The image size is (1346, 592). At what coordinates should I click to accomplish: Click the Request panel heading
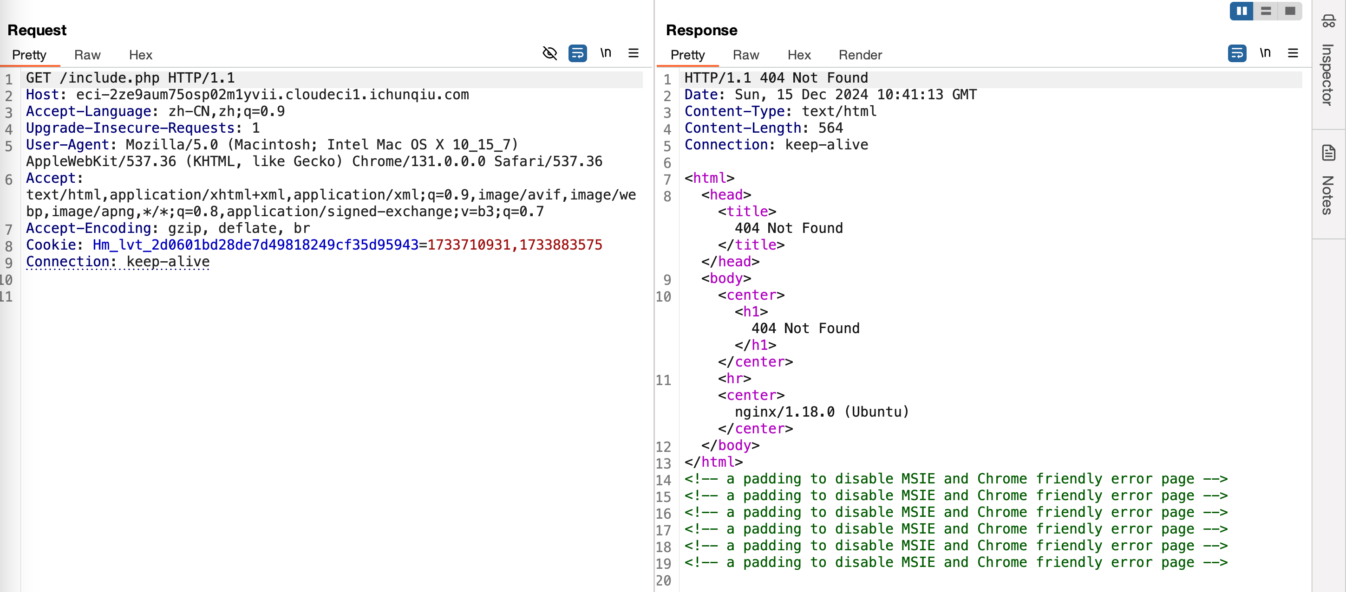[x=37, y=30]
